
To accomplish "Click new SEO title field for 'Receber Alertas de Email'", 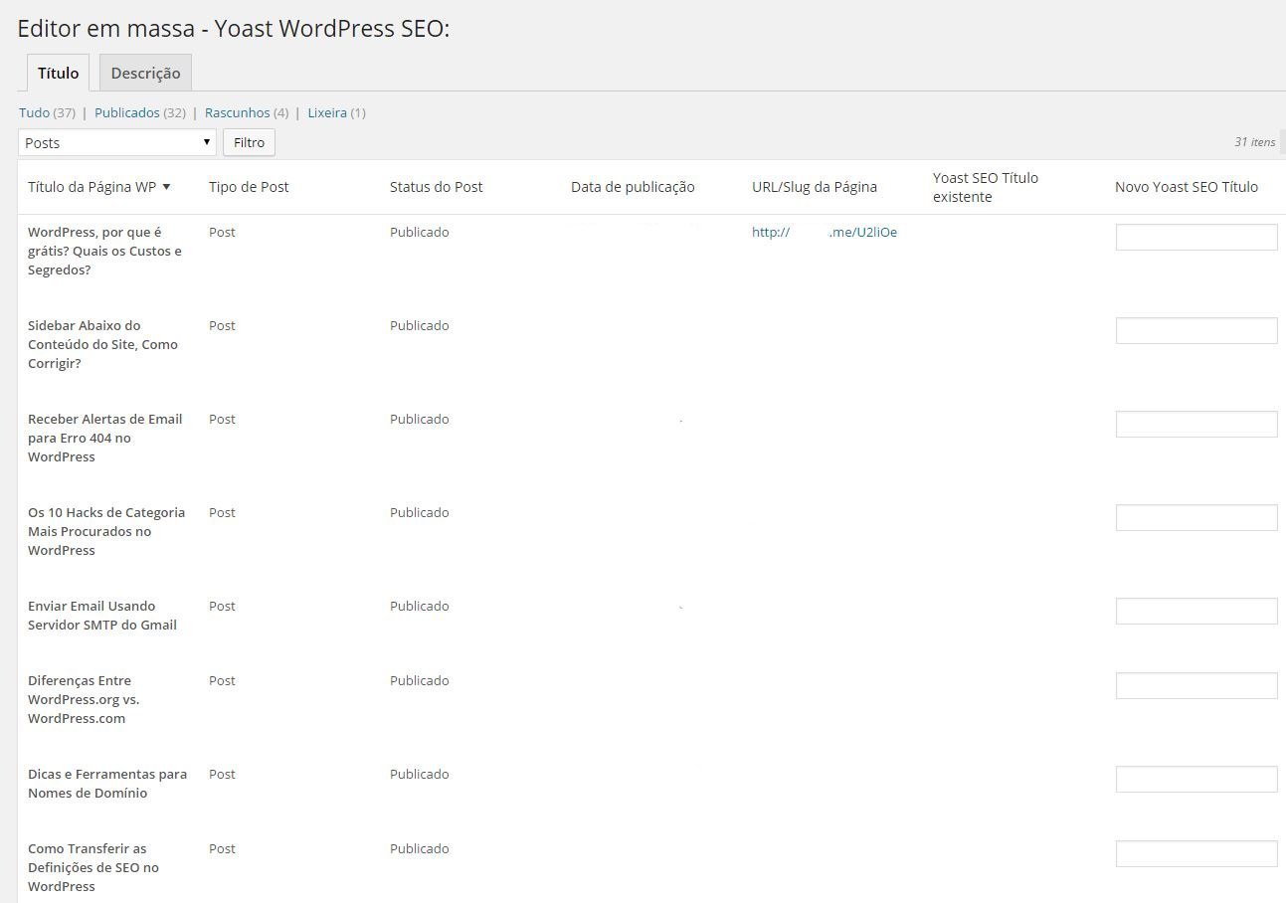I will coord(1196,424).
